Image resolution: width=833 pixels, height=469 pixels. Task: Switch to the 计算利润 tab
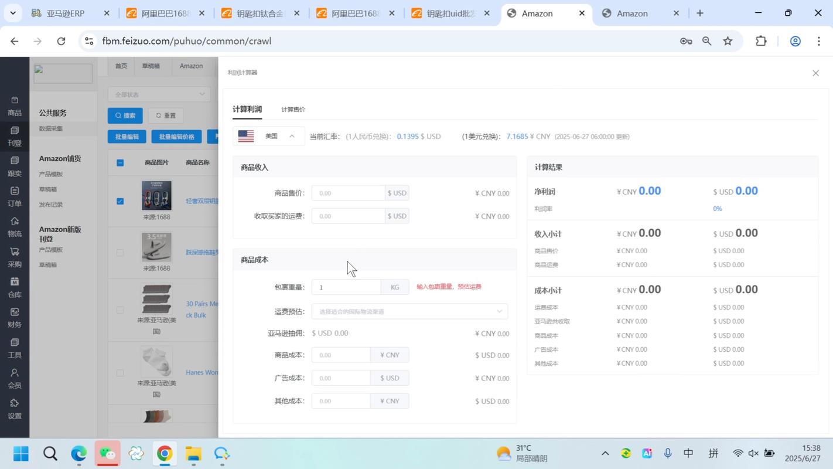pos(247,110)
